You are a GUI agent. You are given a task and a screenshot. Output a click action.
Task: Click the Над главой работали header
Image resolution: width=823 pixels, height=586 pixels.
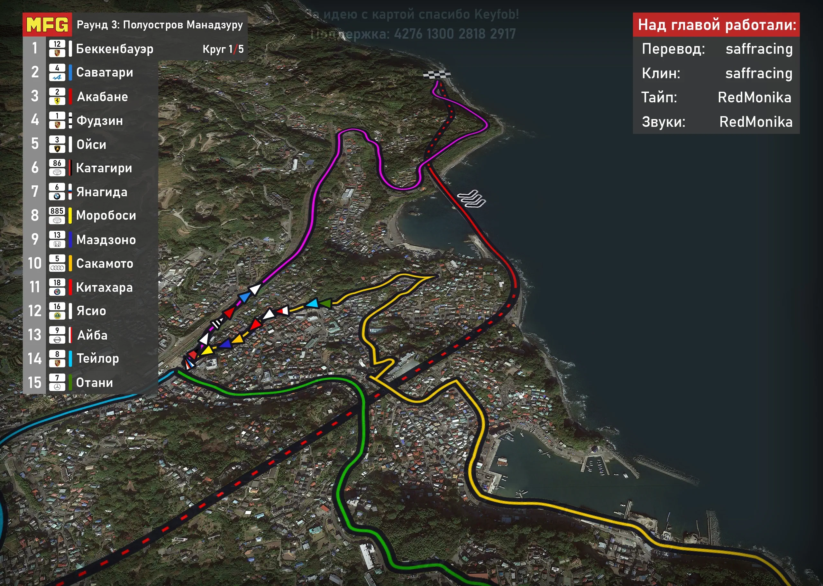click(x=716, y=24)
